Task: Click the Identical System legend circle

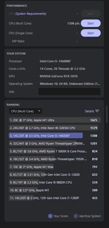Action: click(76, 216)
